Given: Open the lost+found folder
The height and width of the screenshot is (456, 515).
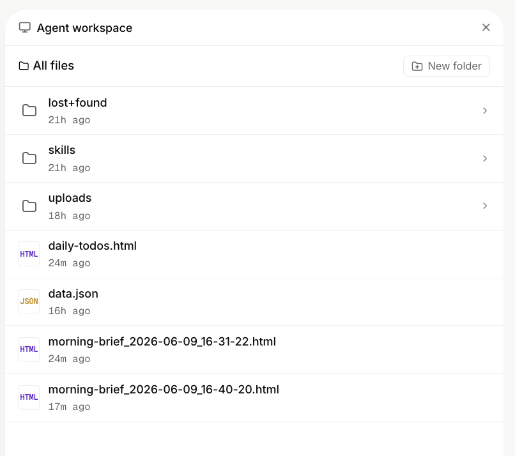Looking at the screenshot, I should 254,110.
